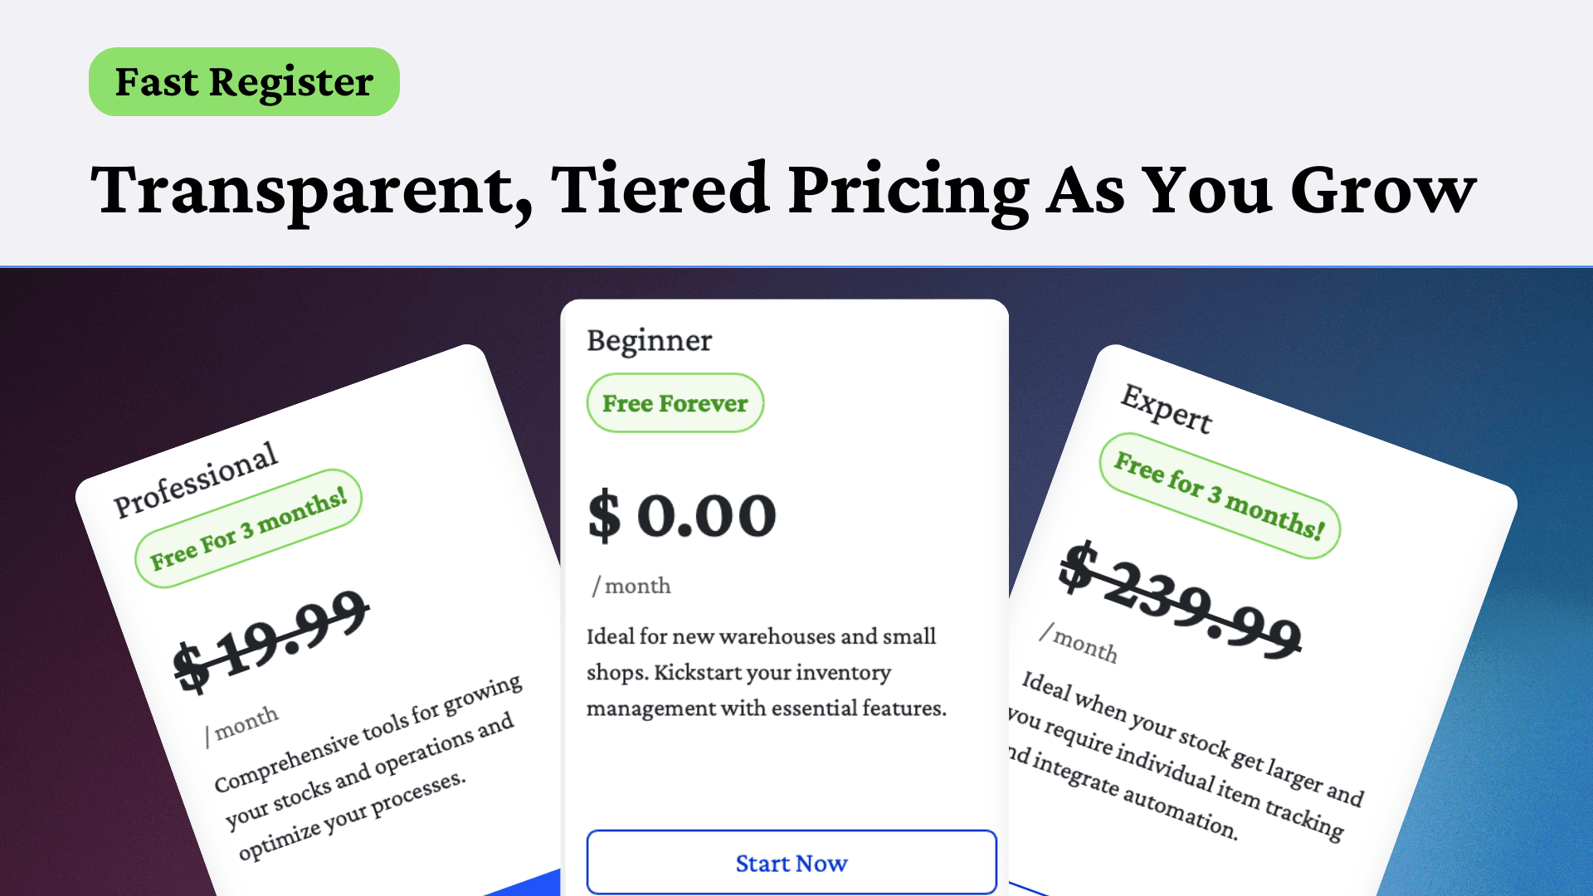
Task: Click the crossed-out $239.99 price
Action: (x=1180, y=599)
